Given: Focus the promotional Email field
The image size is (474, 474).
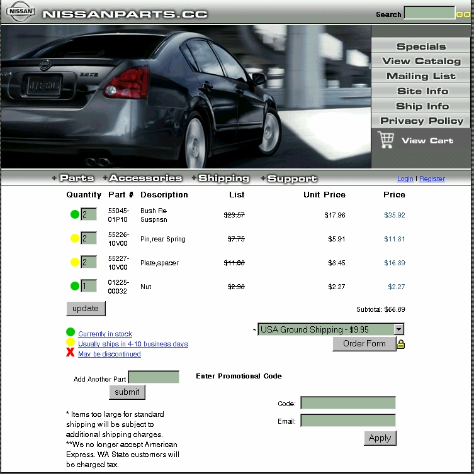Looking at the screenshot, I should pos(347,421).
